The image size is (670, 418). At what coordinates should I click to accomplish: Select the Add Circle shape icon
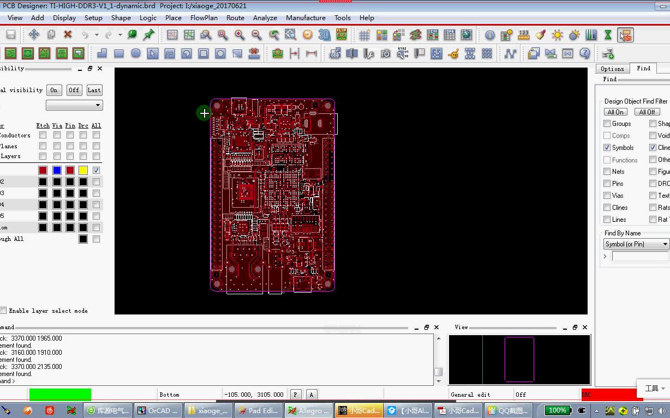(136, 53)
